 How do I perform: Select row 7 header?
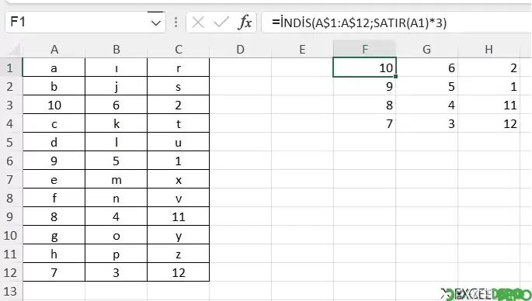click(10, 179)
